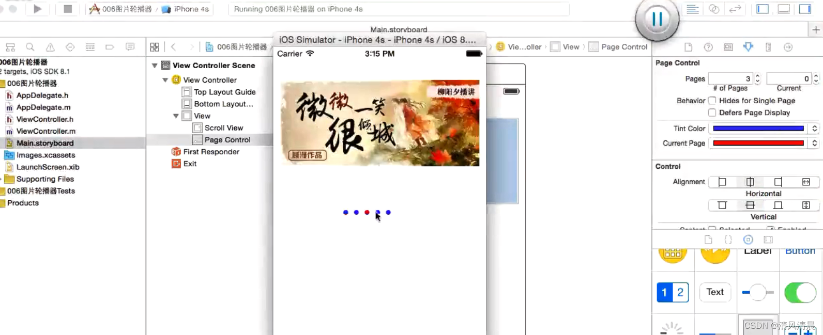Image resolution: width=823 pixels, height=335 pixels.
Task: Click the Stop button in the Xcode toolbar
Action: click(x=68, y=9)
